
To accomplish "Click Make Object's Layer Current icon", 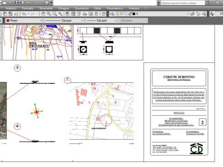I will 192,14.
